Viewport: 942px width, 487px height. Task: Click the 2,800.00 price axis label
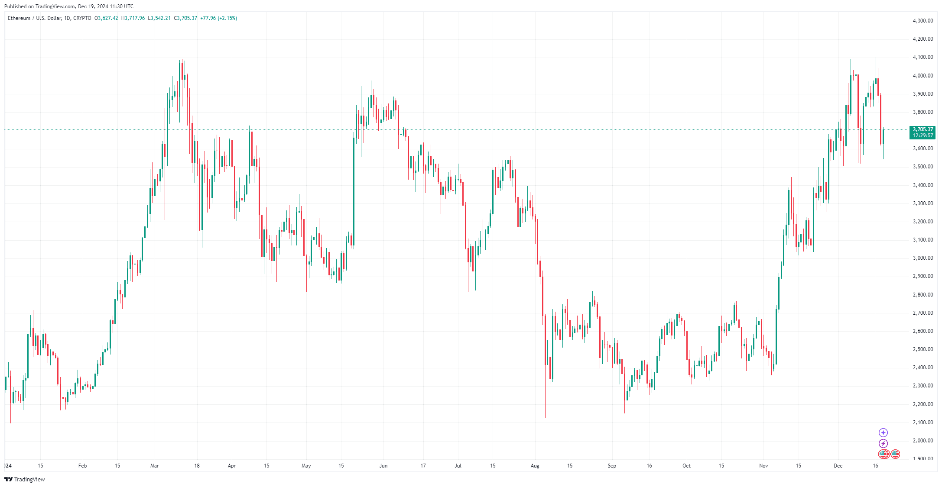pyautogui.click(x=923, y=295)
